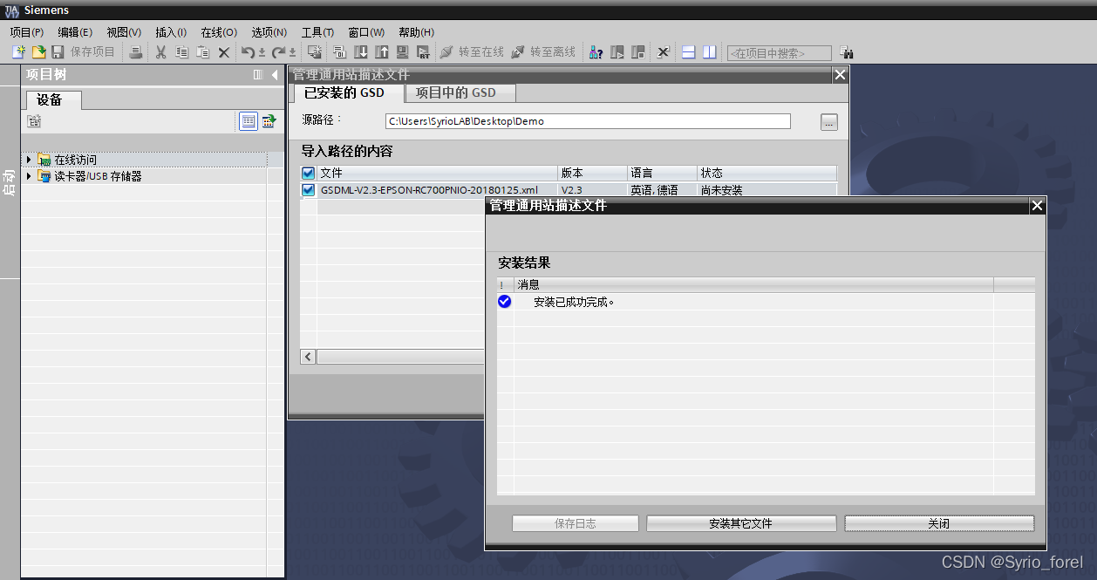Click the Compile icon in toolbar

[x=339, y=52]
